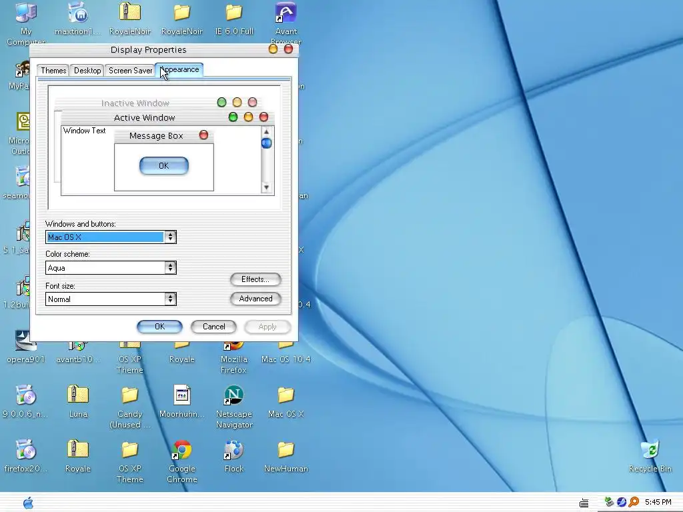Select the opera901 installer icon
This screenshot has width=683, height=512.
click(x=26, y=341)
